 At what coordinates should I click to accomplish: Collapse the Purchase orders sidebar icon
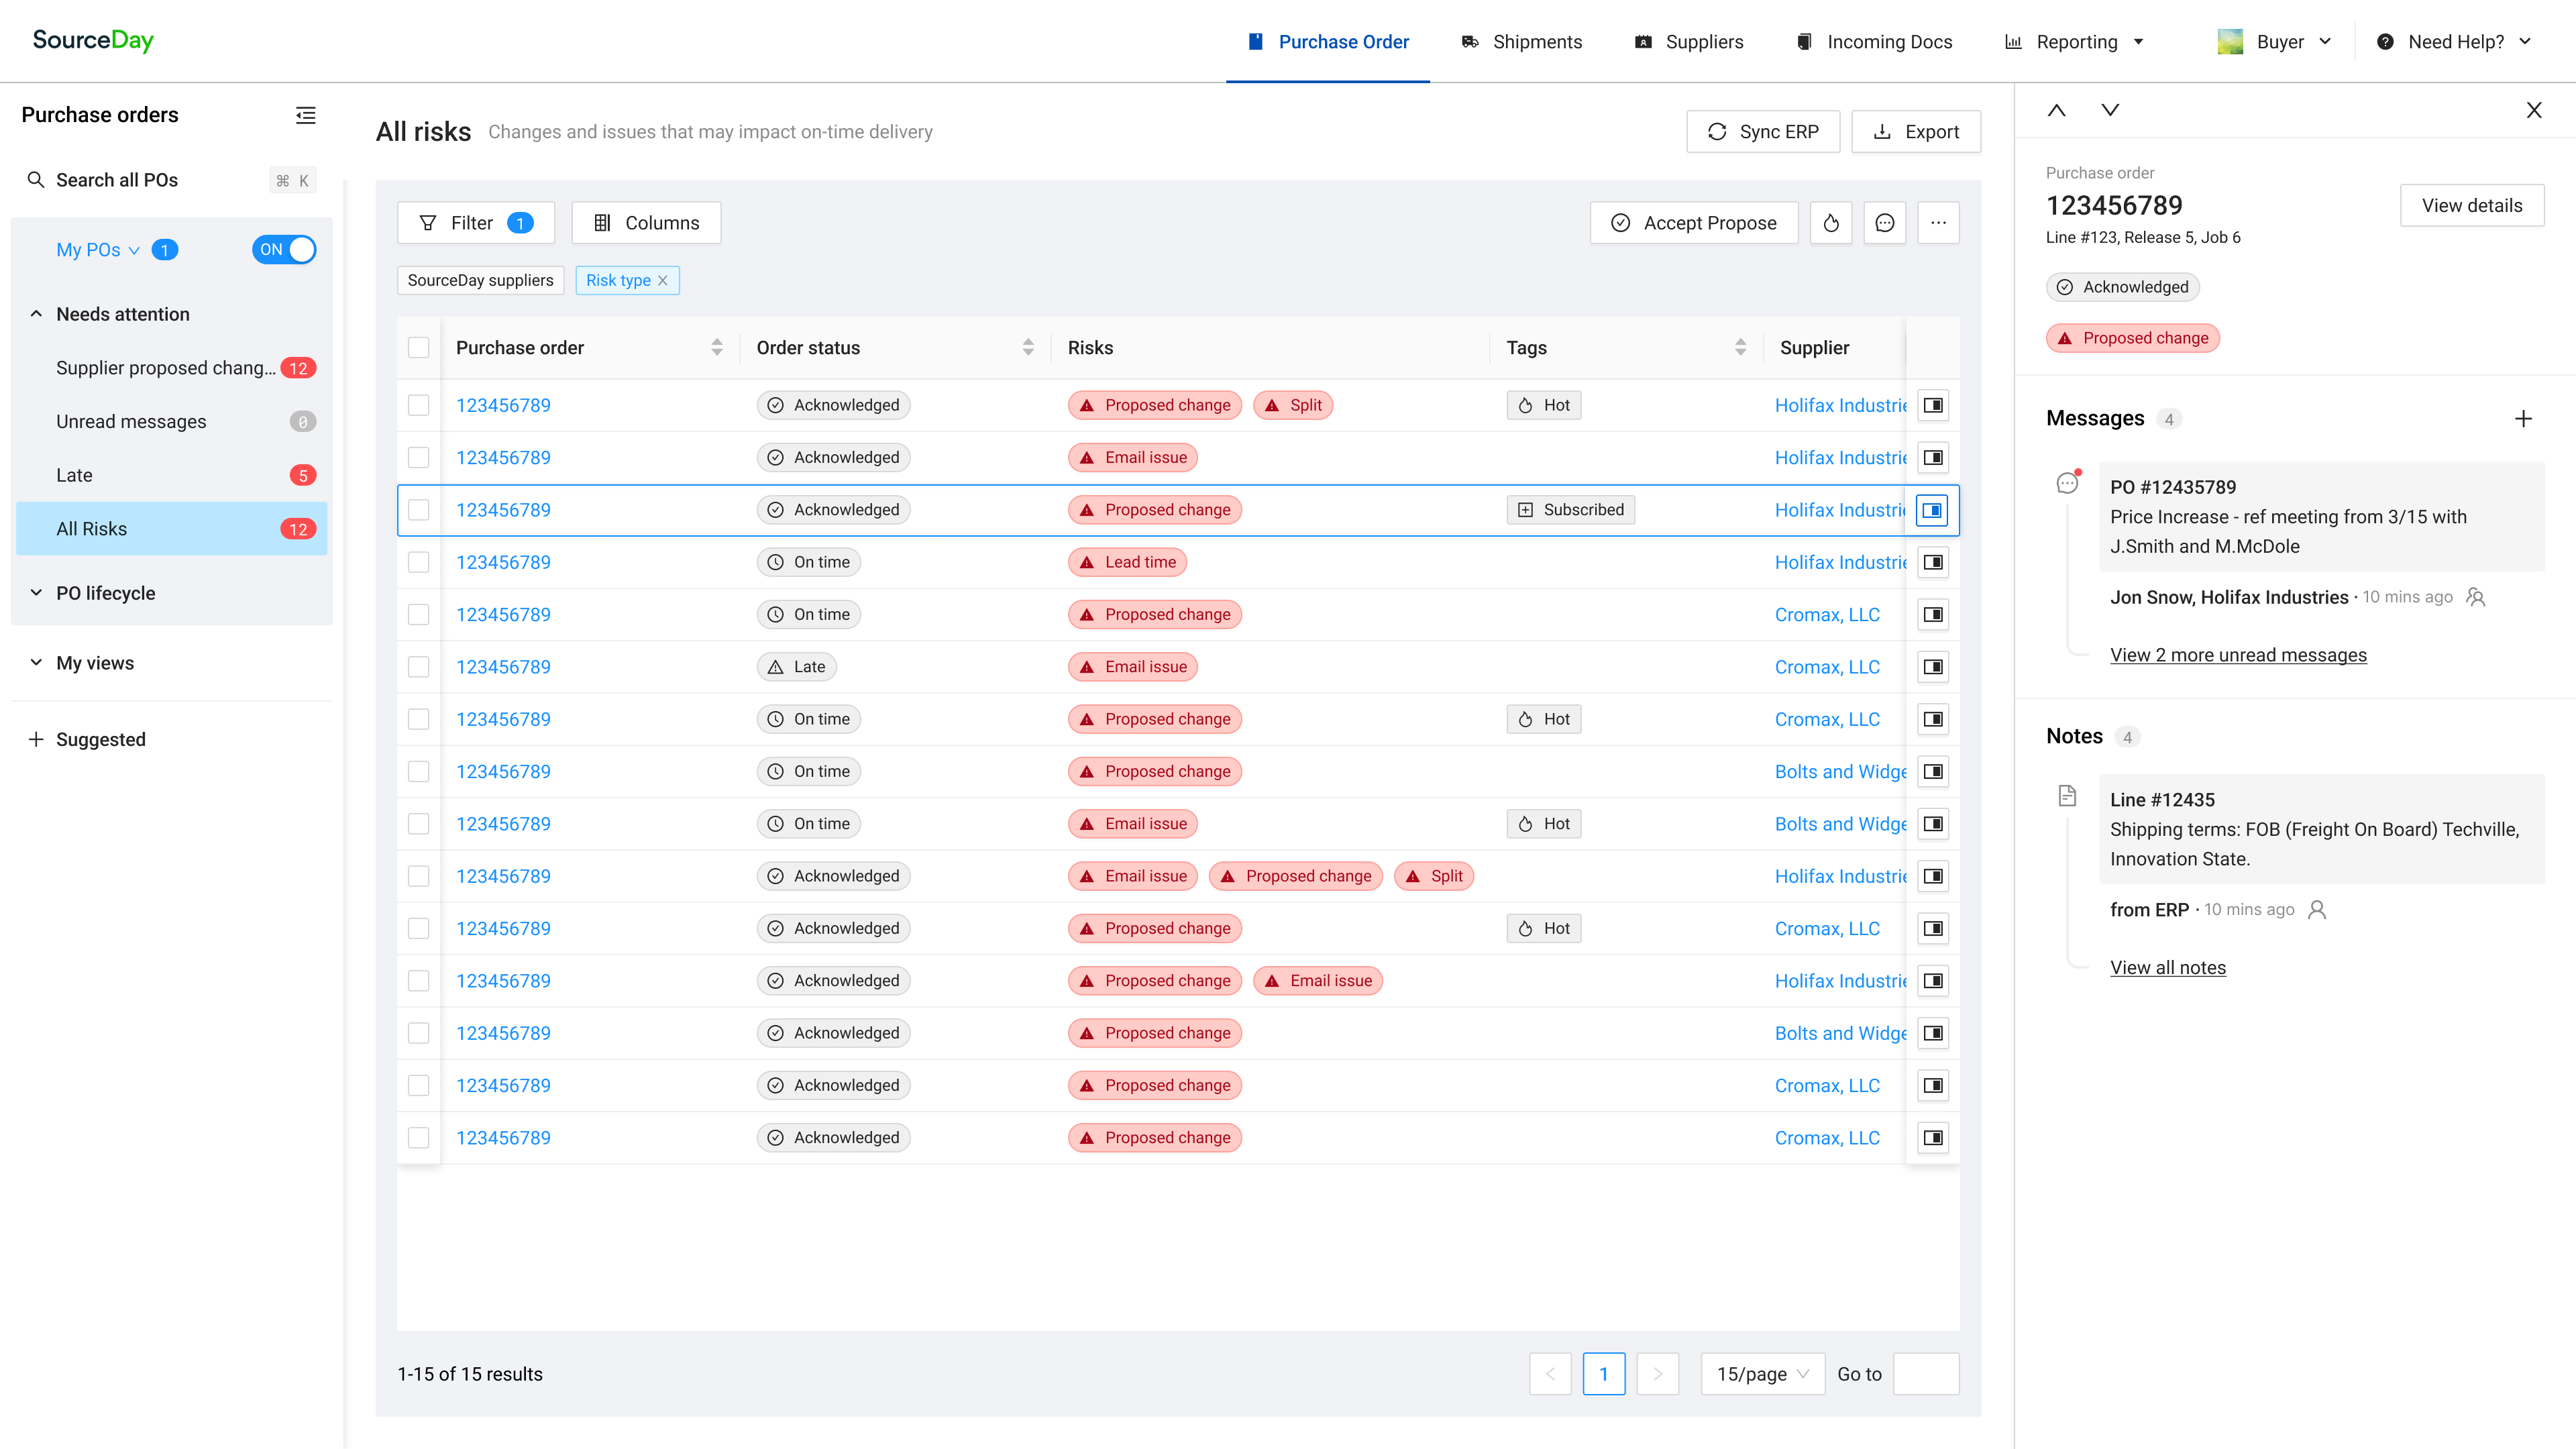[x=306, y=115]
